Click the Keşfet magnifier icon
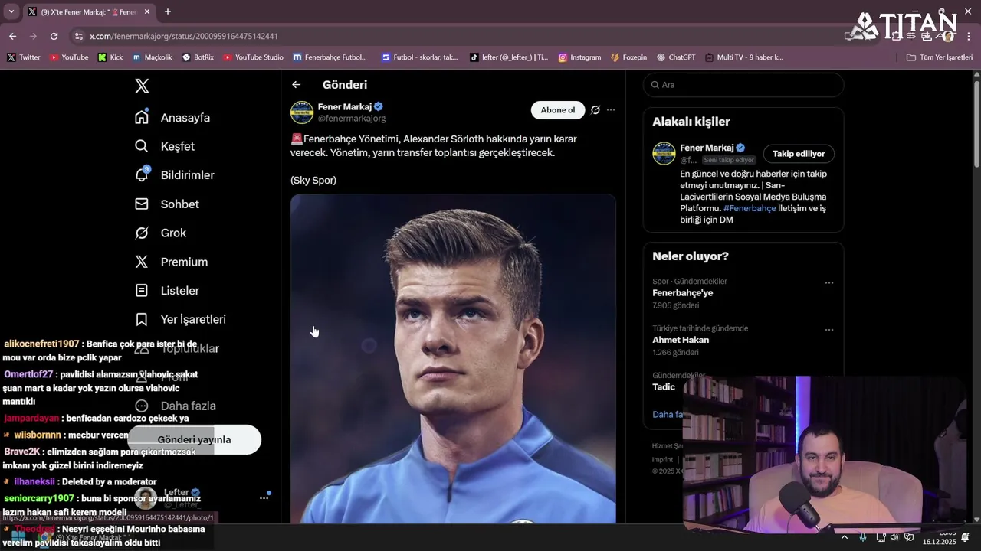 click(x=142, y=146)
